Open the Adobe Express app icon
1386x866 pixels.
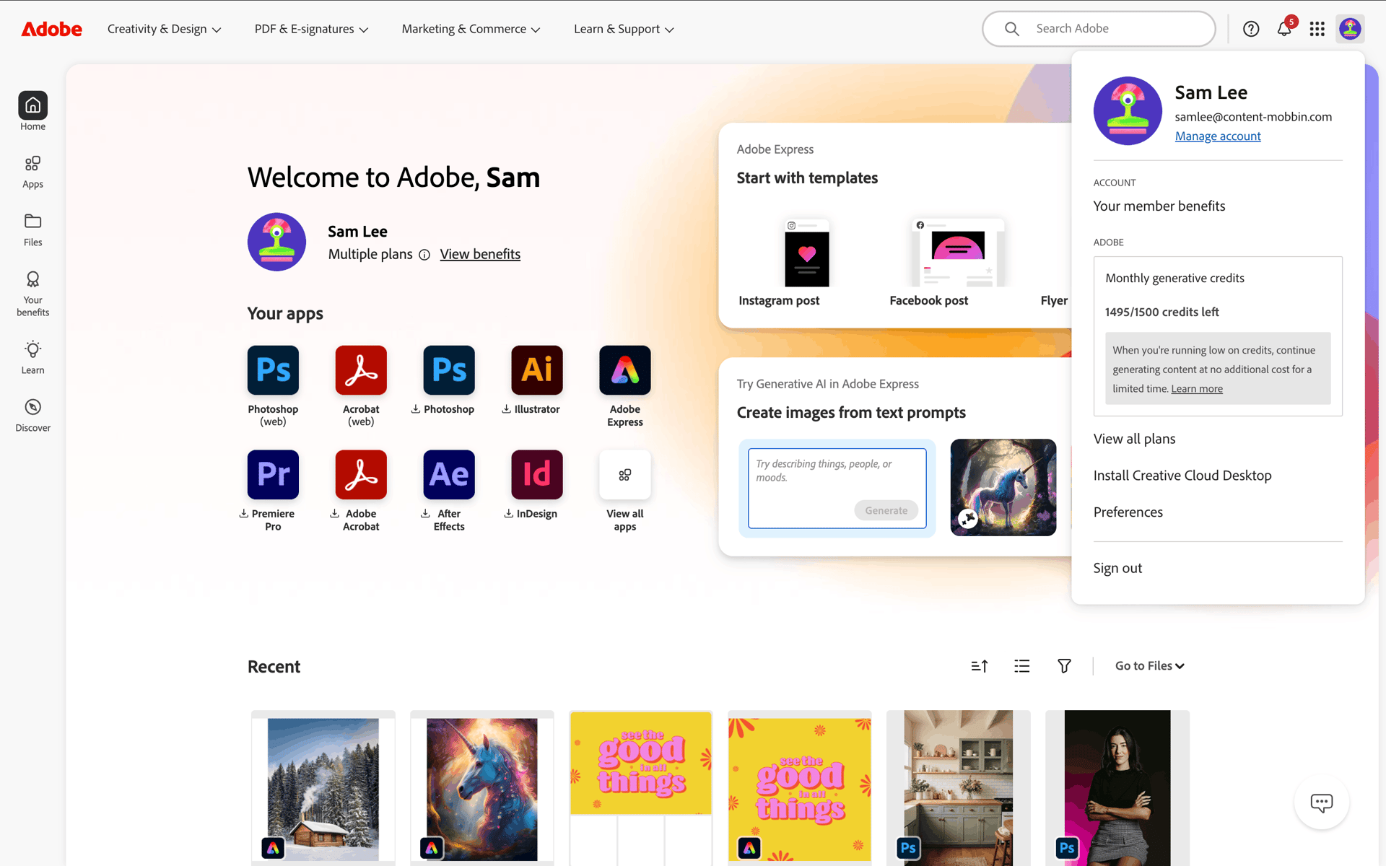(625, 370)
